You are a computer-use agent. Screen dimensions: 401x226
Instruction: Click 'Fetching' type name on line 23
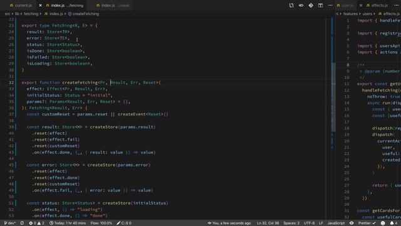pyautogui.click(x=62, y=26)
